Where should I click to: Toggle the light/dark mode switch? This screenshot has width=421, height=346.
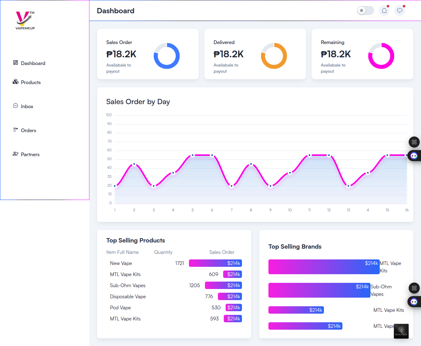tap(365, 11)
